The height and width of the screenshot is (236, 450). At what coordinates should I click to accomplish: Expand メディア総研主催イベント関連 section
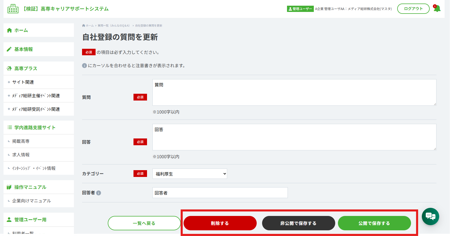click(x=39, y=96)
